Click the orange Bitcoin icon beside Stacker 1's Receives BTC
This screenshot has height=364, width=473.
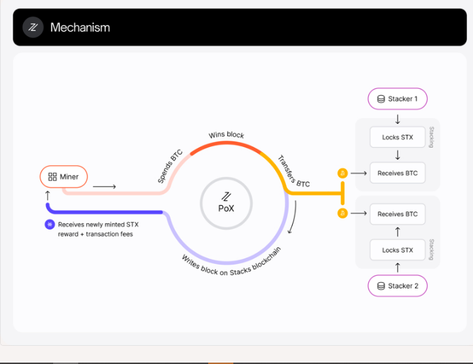[x=342, y=173]
